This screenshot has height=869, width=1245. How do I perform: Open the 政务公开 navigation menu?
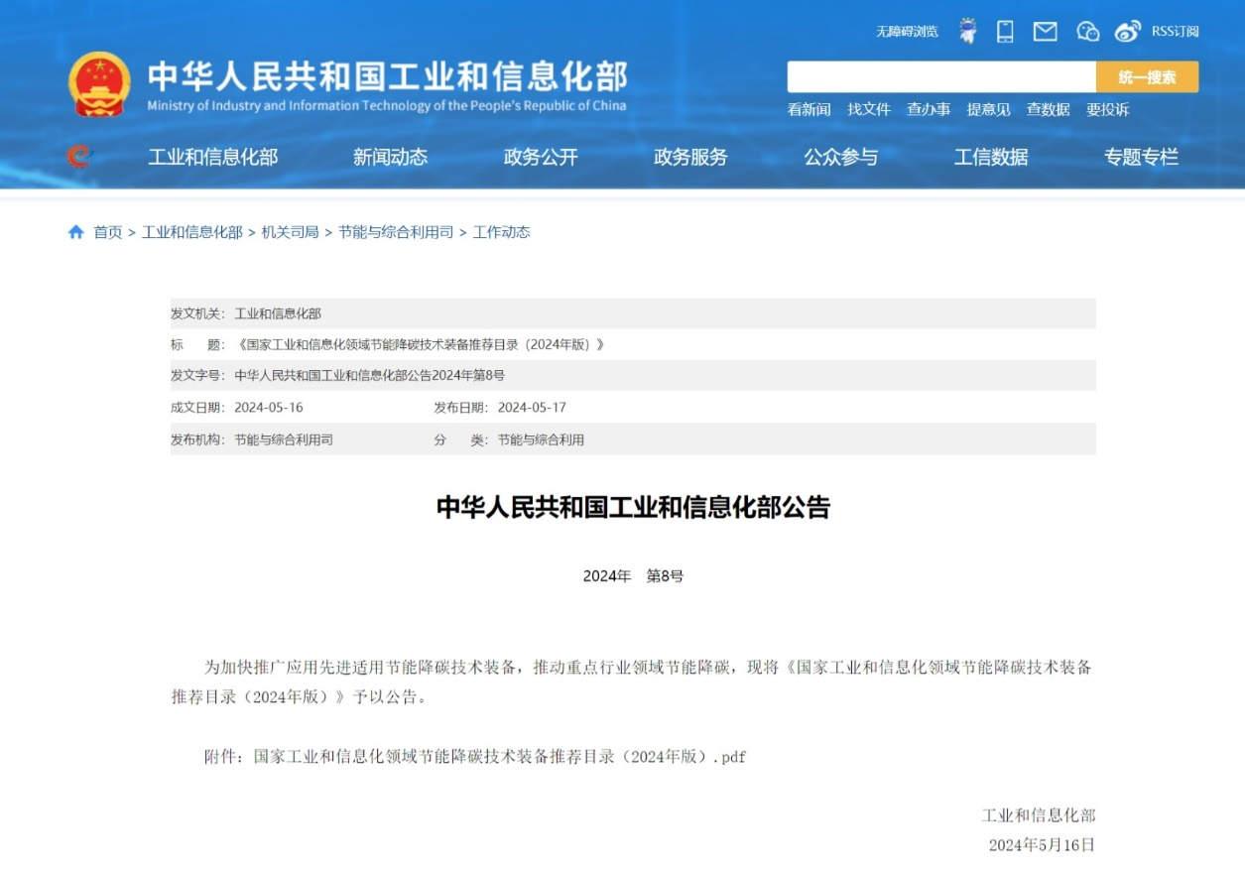coord(541,157)
